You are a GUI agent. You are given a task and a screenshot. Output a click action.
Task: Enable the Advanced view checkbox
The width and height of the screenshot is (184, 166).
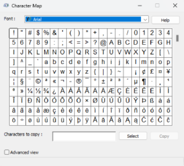click(7, 152)
